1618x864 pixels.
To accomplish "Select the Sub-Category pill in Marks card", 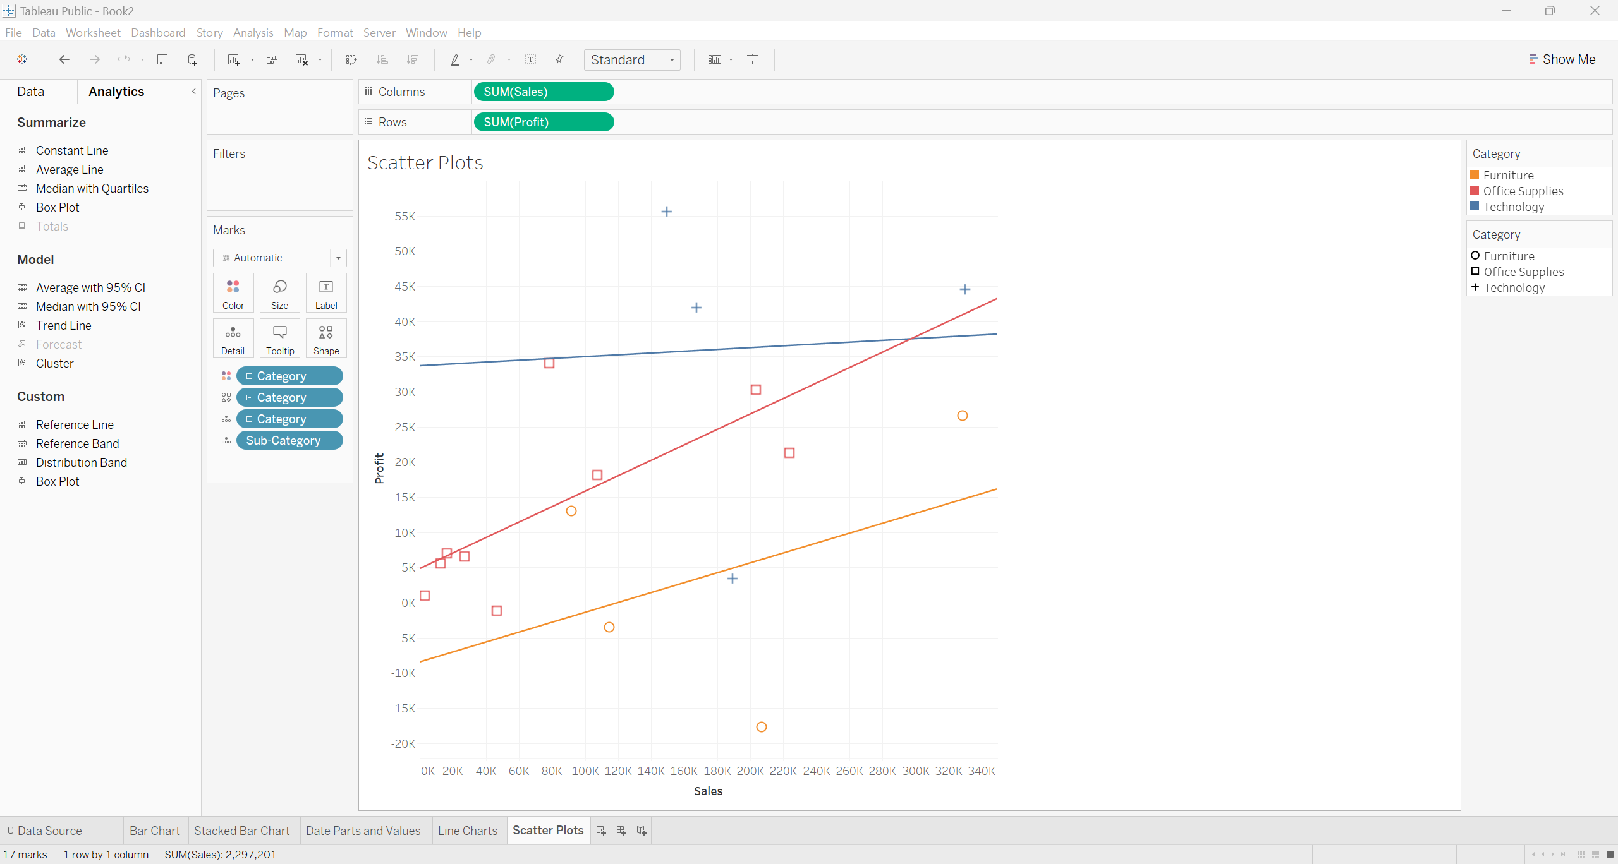I will click(289, 440).
